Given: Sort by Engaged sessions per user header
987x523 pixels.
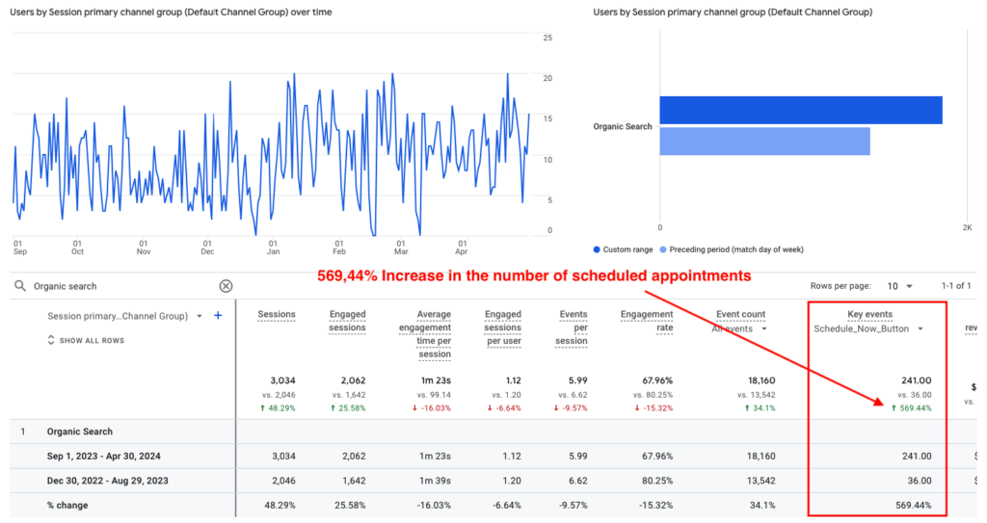Looking at the screenshot, I should pyautogui.click(x=502, y=327).
